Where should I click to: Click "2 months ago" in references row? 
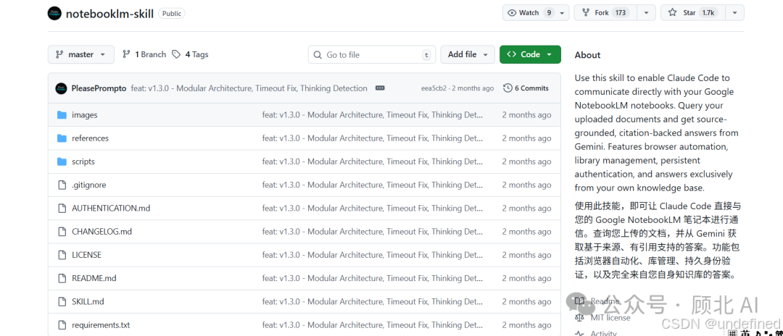click(x=527, y=138)
